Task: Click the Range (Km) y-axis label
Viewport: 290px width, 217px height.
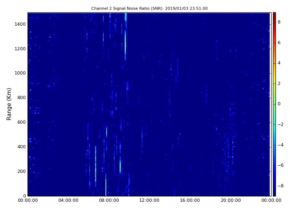Action: pyautogui.click(x=9, y=104)
